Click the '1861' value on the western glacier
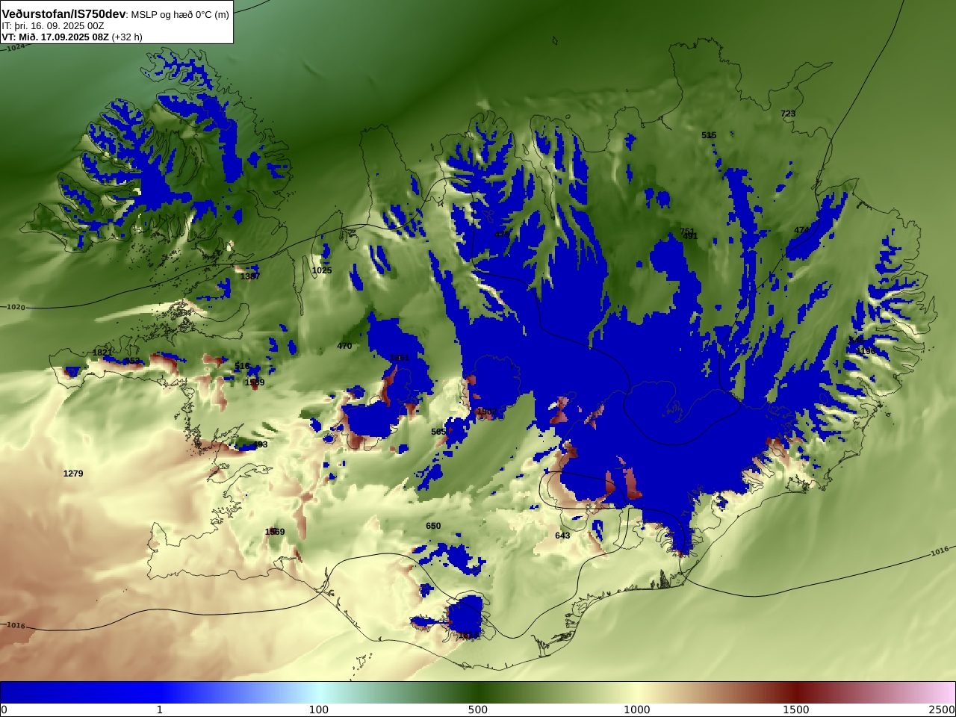Image resolution: width=956 pixels, height=717 pixels. tap(400, 358)
